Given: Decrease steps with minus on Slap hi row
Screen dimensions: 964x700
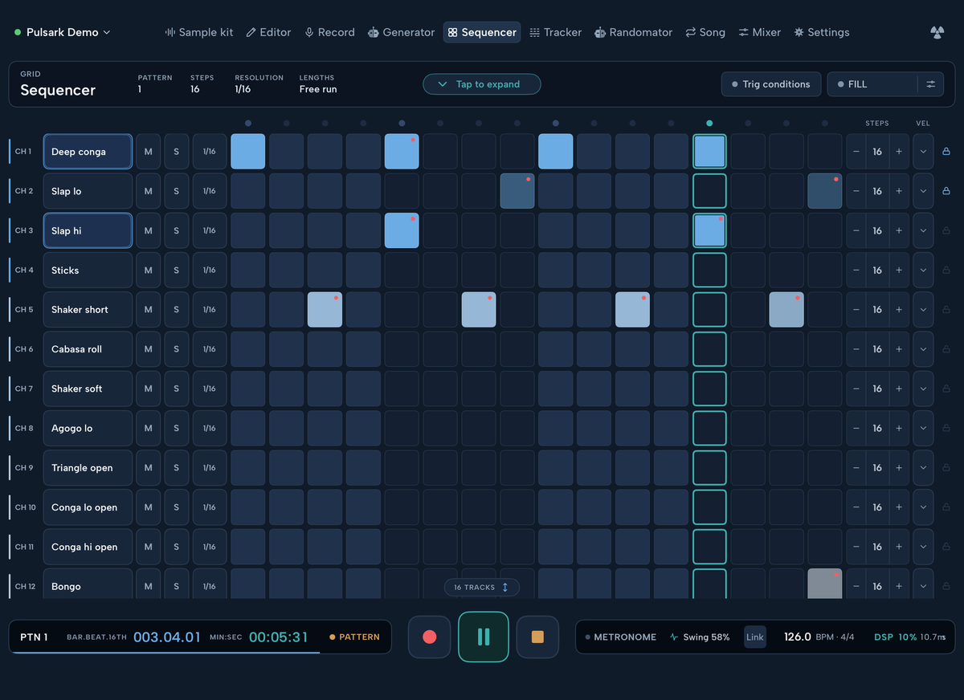Looking at the screenshot, I should pos(856,230).
